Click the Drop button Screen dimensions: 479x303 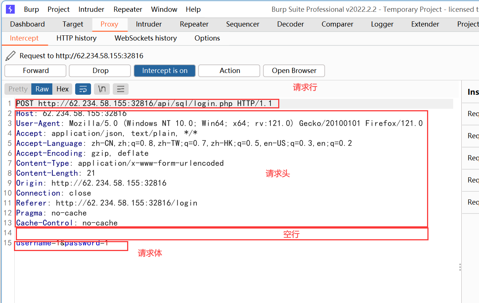click(x=100, y=71)
